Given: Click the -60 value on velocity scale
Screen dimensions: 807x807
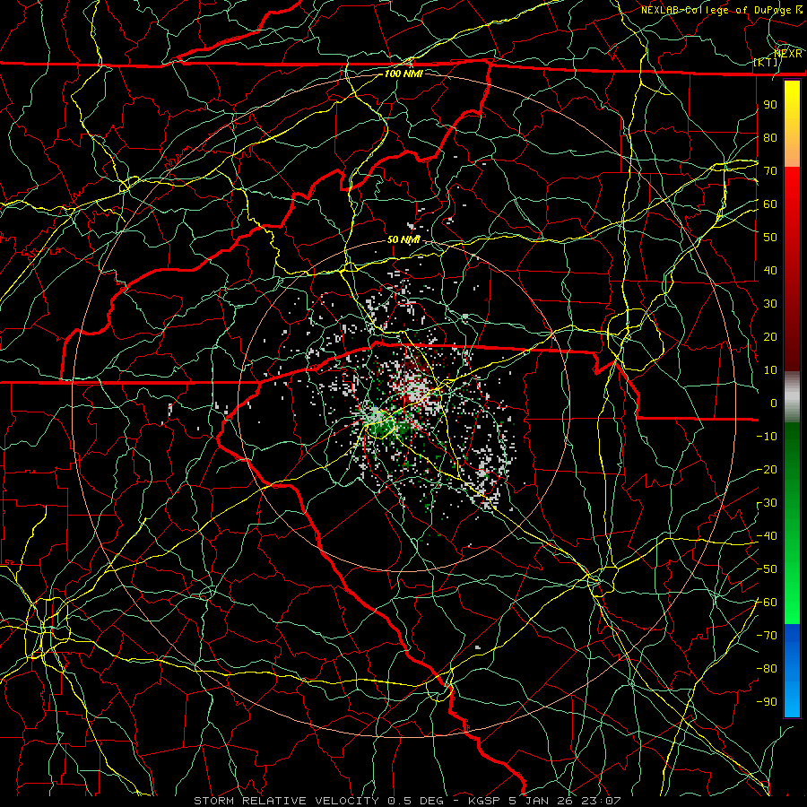Looking at the screenshot, I should (x=767, y=603).
